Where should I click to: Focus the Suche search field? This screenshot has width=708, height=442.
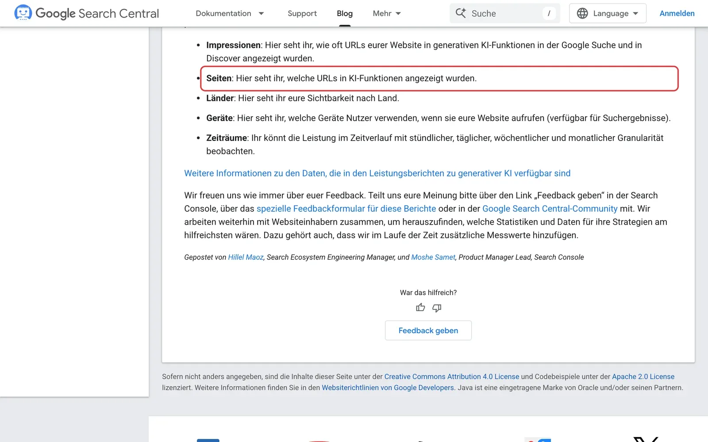[505, 13]
